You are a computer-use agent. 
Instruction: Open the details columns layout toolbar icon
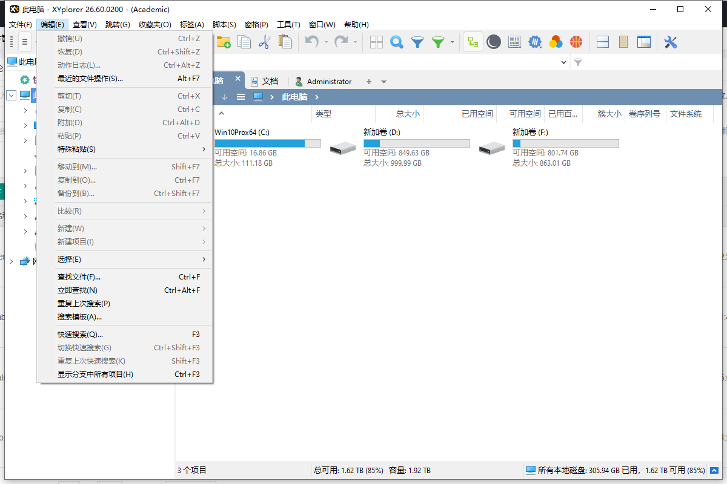click(514, 42)
